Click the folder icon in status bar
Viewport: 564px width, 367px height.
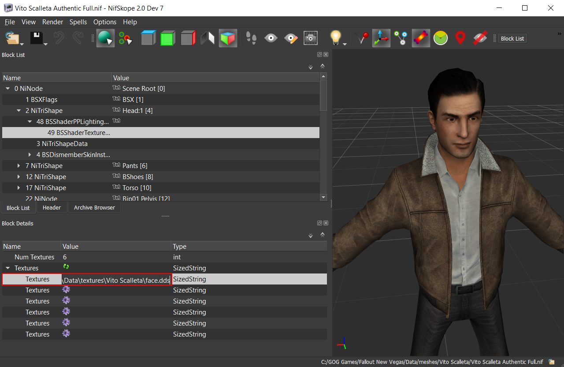point(552,362)
